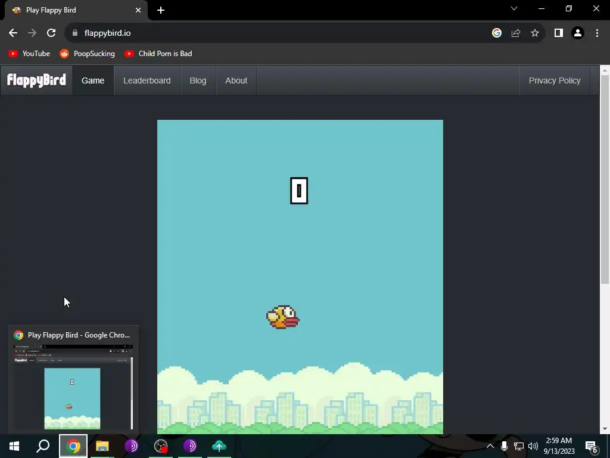Close the Play Flappy Bird tab

[138, 10]
